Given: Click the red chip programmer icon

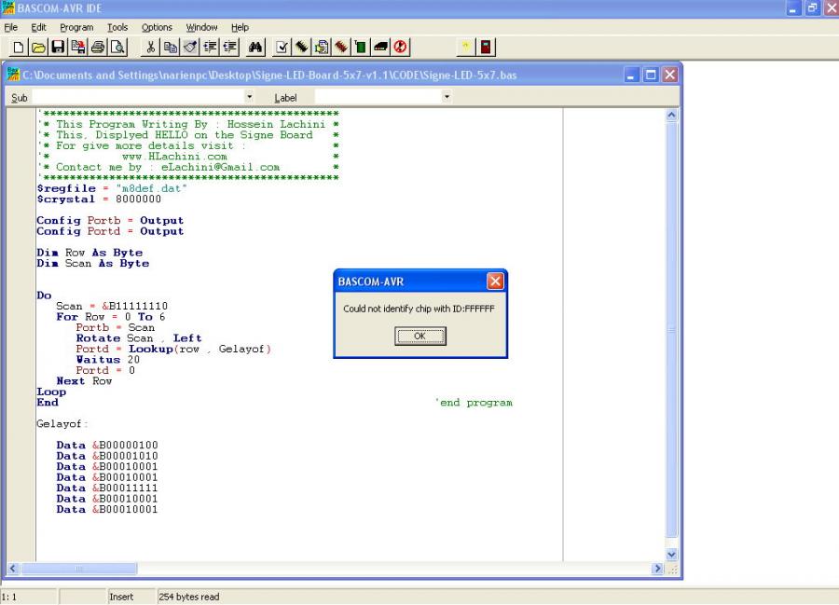Looking at the screenshot, I should point(341,47).
